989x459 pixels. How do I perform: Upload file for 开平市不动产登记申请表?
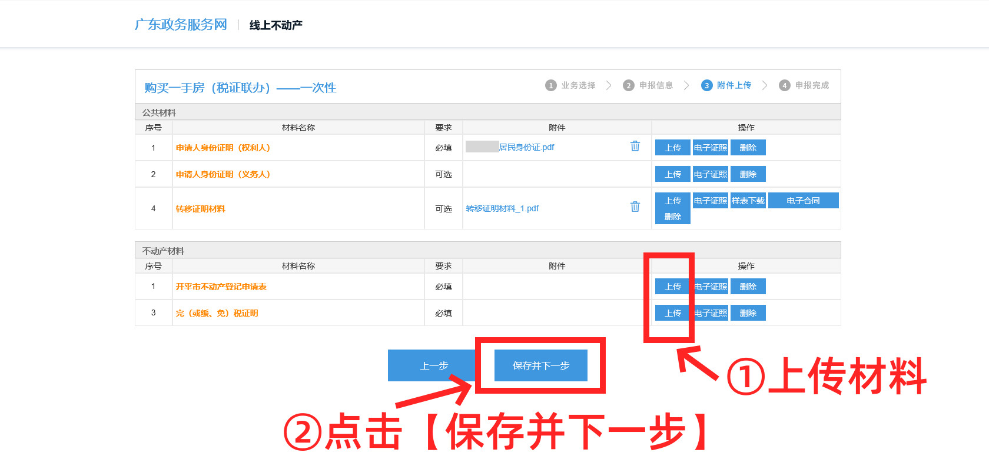click(x=672, y=287)
